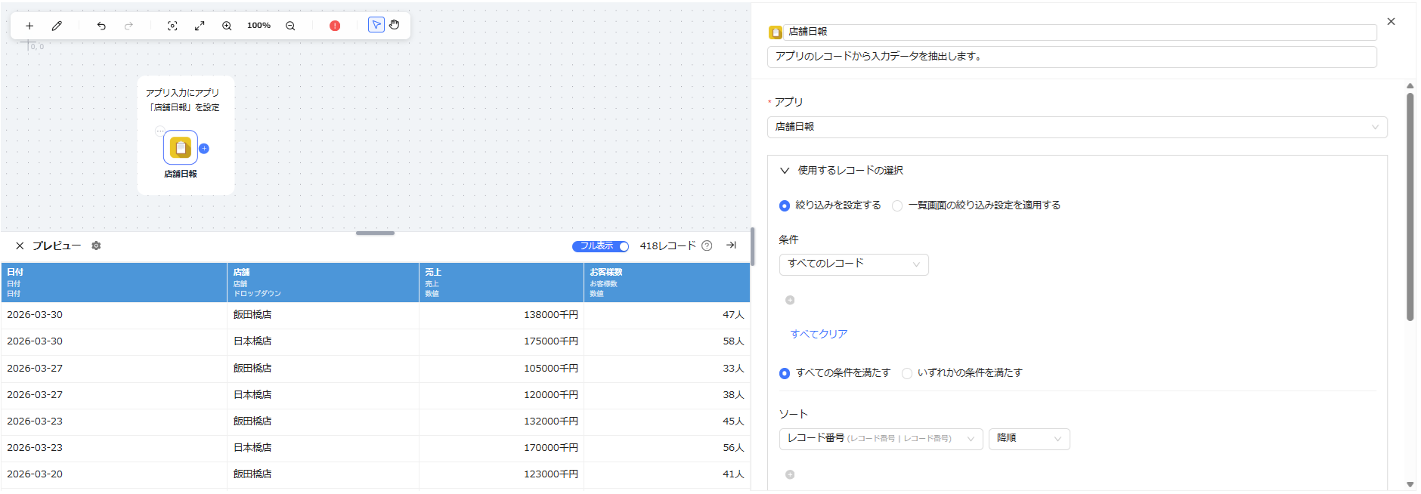
Task: Click the 123000千円 cell
Action: click(501, 474)
